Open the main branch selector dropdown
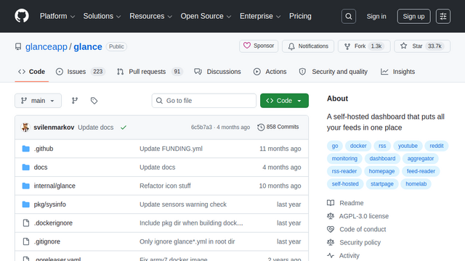The height and width of the screenshot is (261, 465). (38, 101)
